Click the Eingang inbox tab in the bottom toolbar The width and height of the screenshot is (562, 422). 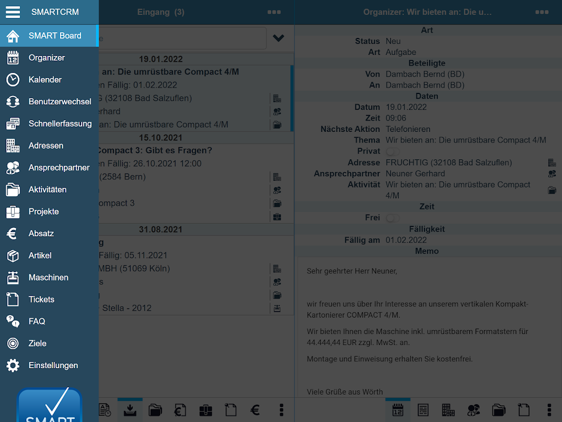coord(130,410)
